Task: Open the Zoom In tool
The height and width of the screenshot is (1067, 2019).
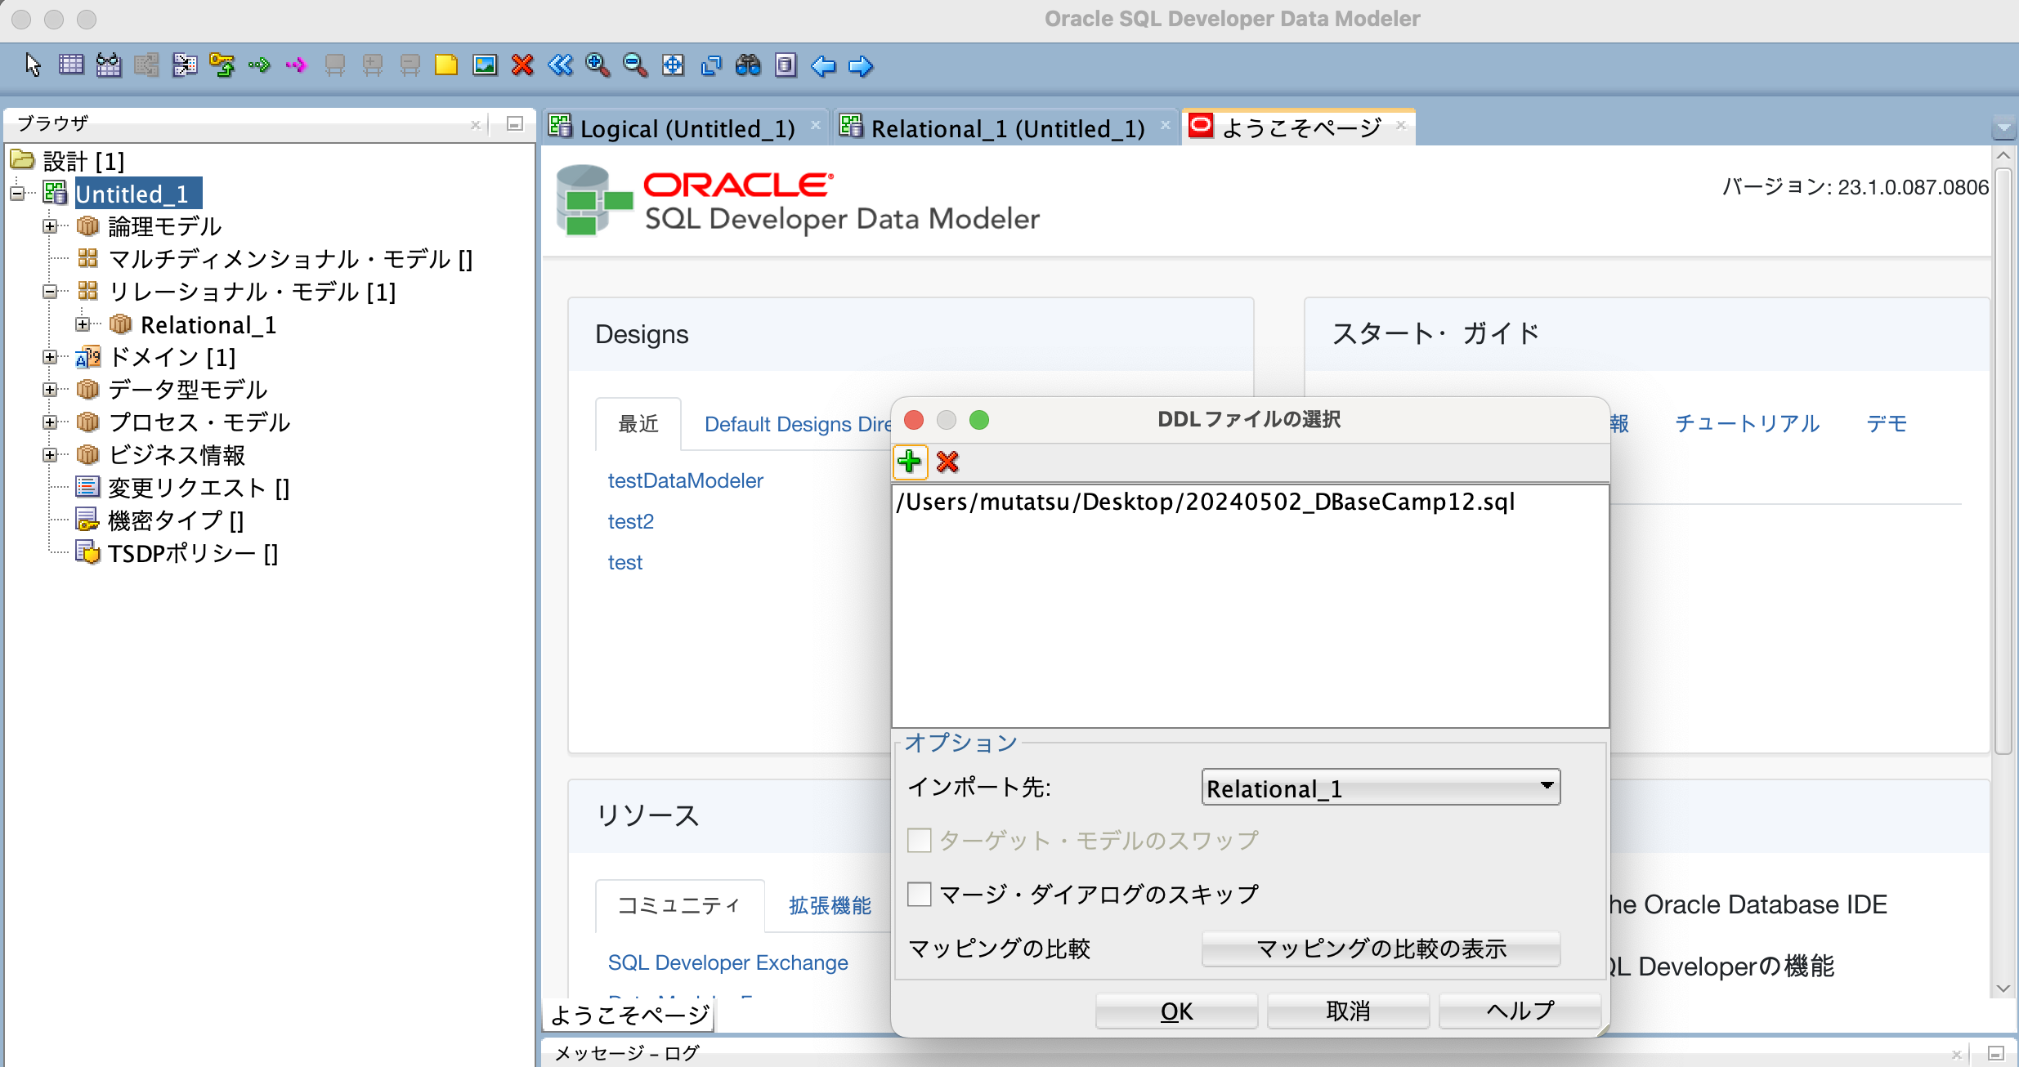Action: pyautogui.click(x=598, y=65)
